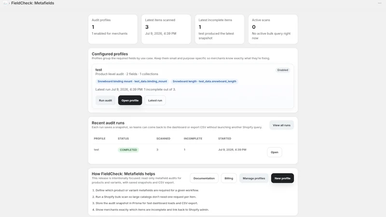Image resolution: width=386 pixels, height=217 pixels.
Task: Open the completed test audit run
Action: coord(275,152)
